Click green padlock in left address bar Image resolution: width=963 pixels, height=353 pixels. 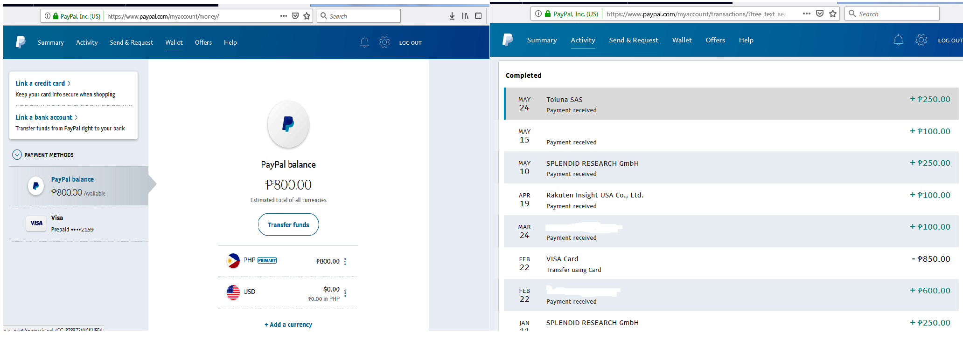[x=56, y=16]
